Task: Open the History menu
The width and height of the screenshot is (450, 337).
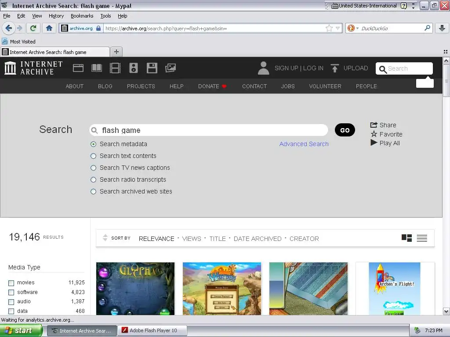Action: point(56,16)
